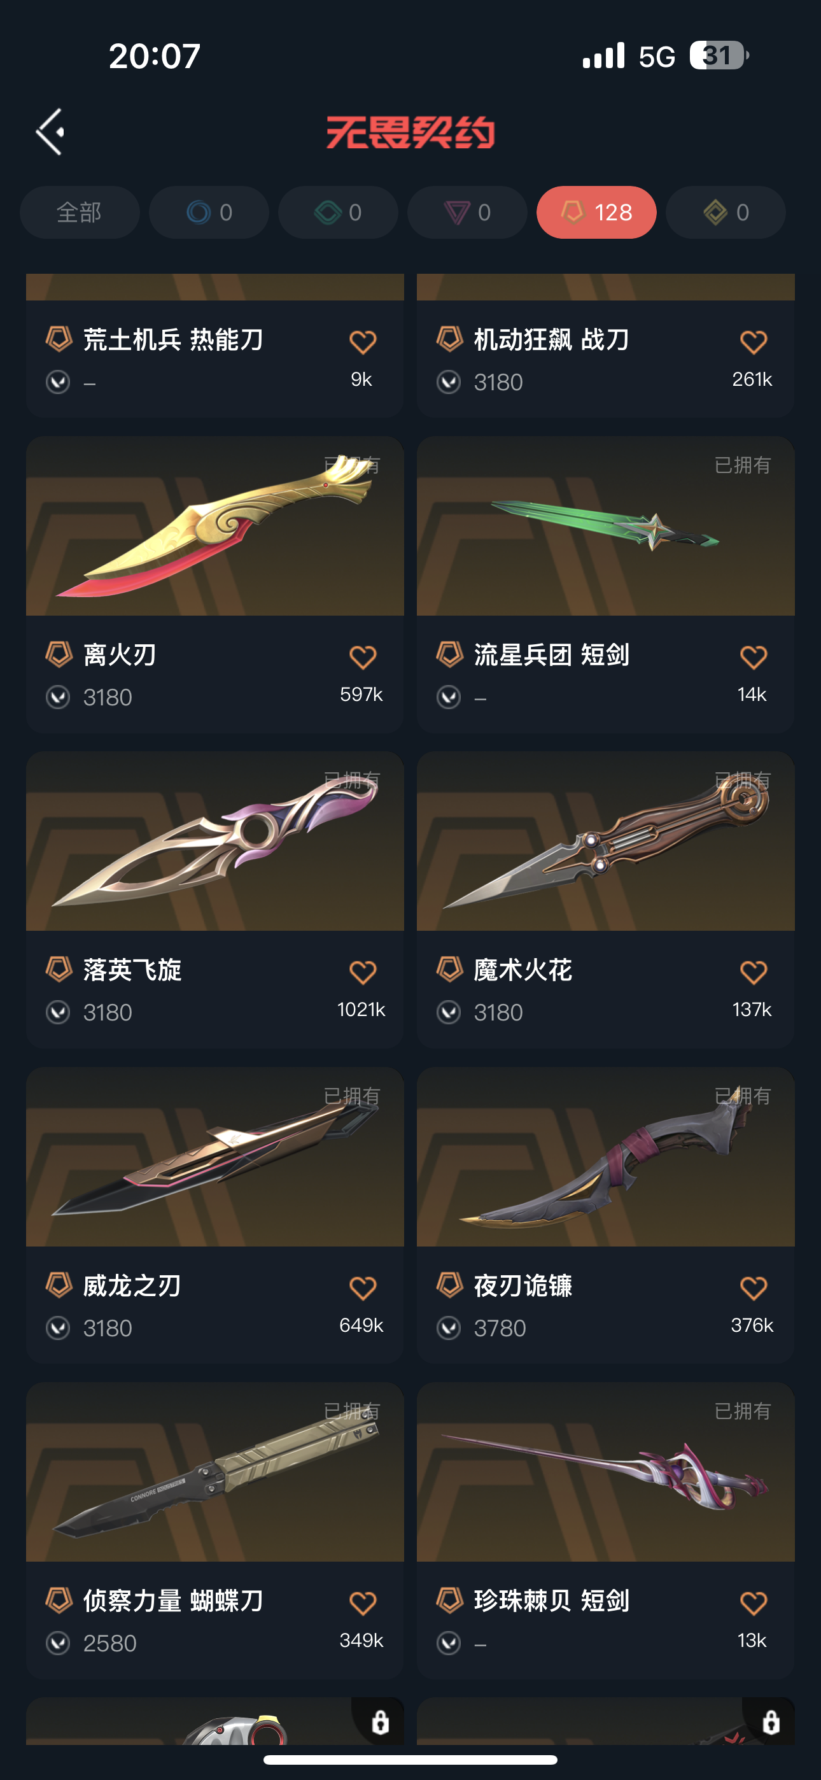Switch to orange tier tab showing 128

596,212
